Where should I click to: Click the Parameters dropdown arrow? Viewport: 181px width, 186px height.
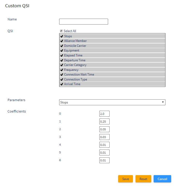(x=163, y=102)
